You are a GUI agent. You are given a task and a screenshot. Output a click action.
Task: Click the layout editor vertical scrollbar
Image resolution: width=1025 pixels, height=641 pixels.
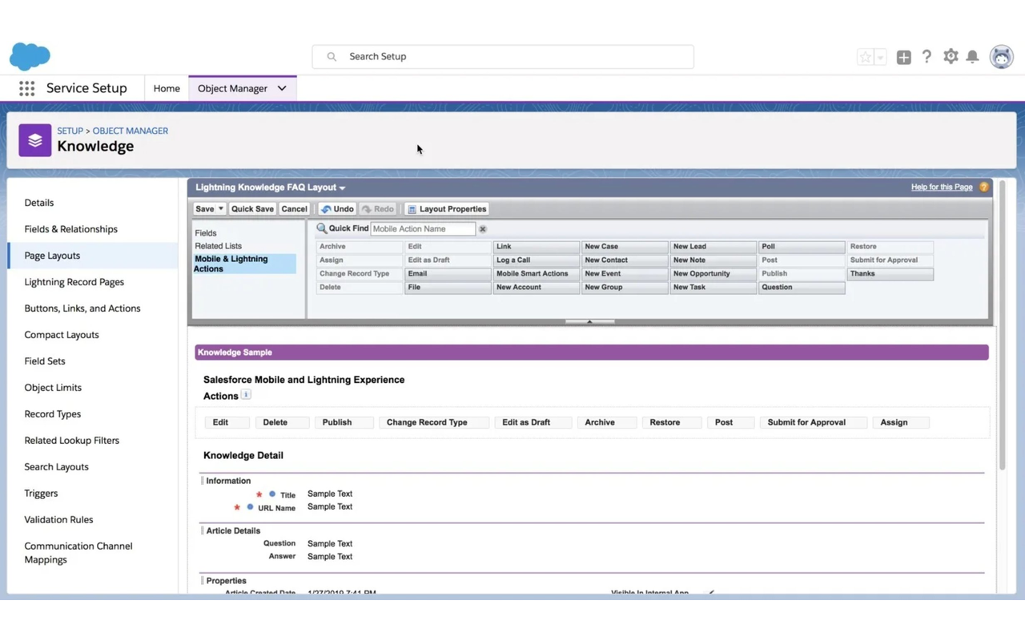[1002, 325]
